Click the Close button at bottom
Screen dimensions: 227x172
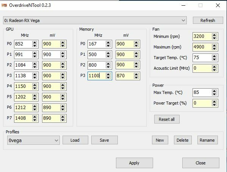point(200,163)
